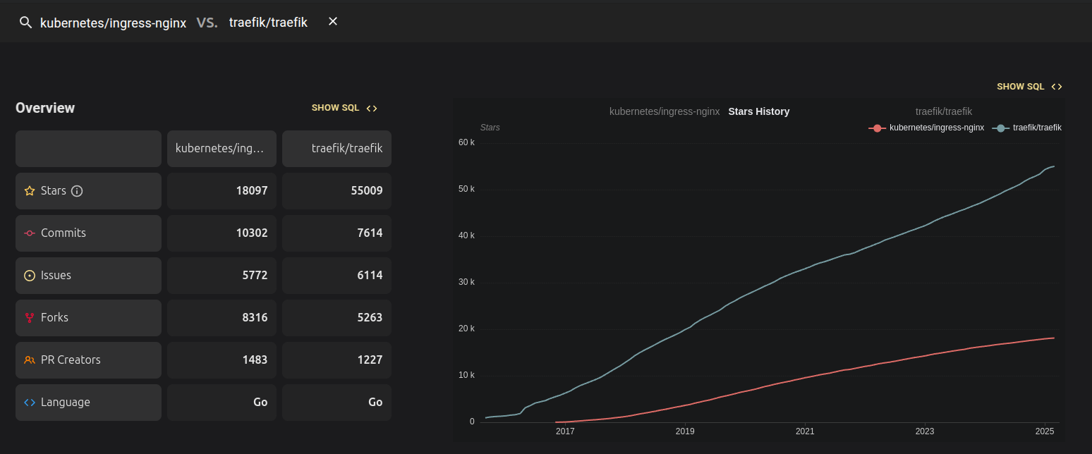Screen dimensions: 1092x454
Task: Select the 18097 stars value
Action: 253,191
